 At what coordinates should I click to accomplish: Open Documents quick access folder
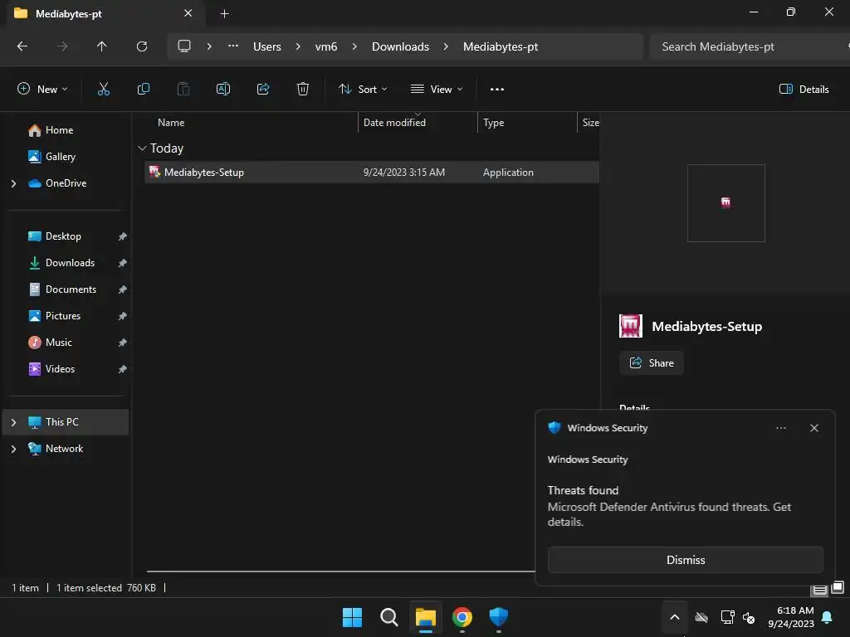71,289
